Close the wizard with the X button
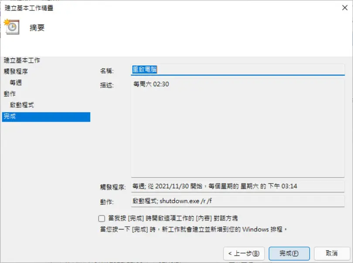The width and height of the screenshot is (353, 263). [344, 8]
